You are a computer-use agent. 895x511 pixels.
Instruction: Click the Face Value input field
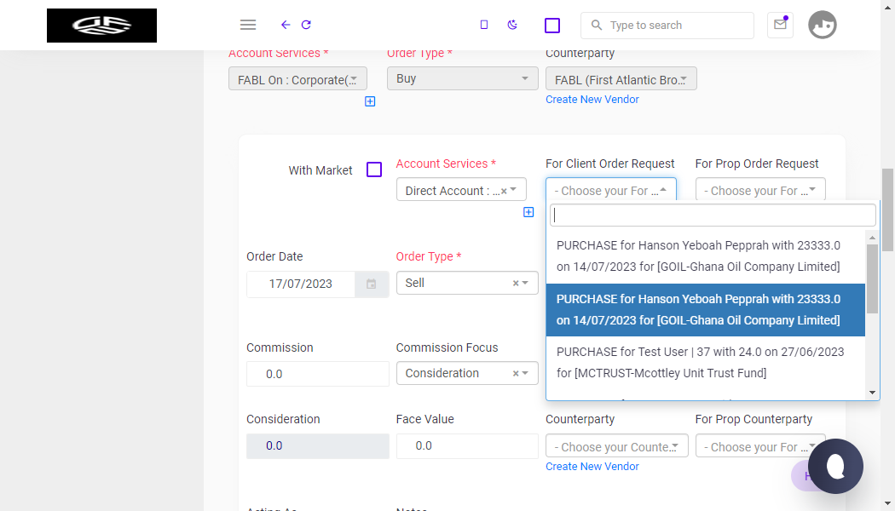[x=467, y=446]
